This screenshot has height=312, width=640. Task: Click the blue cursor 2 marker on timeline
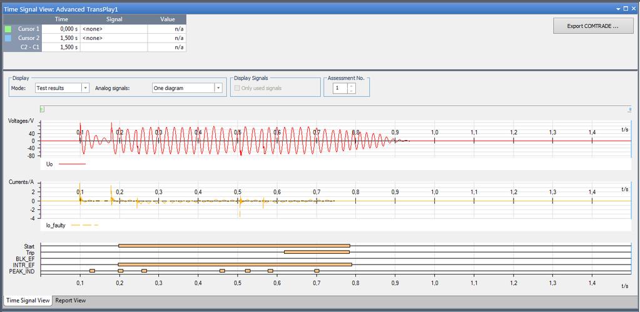click(630, 109)
